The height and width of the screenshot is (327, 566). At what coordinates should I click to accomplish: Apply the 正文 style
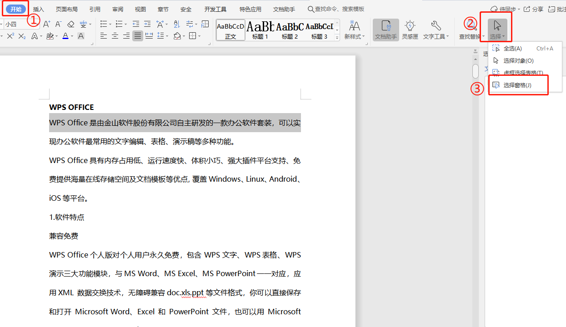230,30
